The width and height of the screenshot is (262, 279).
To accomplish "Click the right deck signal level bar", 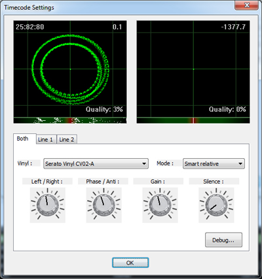I will [193, 120].
